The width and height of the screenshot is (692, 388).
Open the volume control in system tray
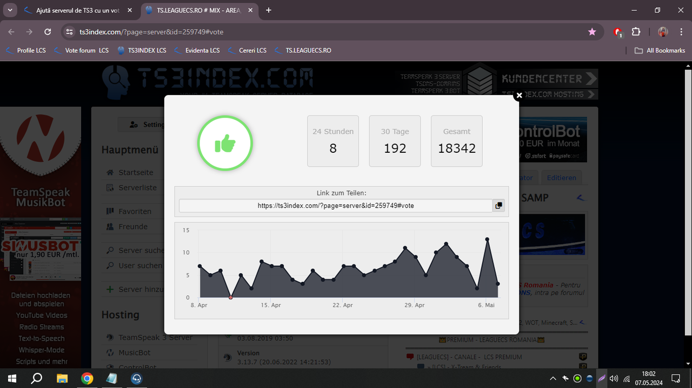pos(614,378)
